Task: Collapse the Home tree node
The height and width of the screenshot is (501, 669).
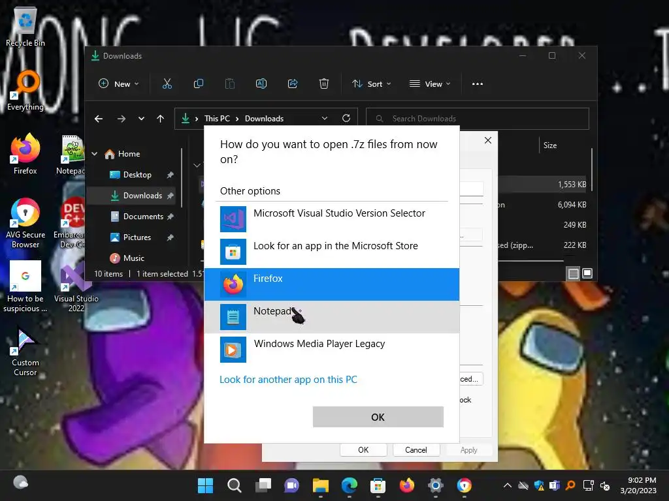Action: pos(95,154)
